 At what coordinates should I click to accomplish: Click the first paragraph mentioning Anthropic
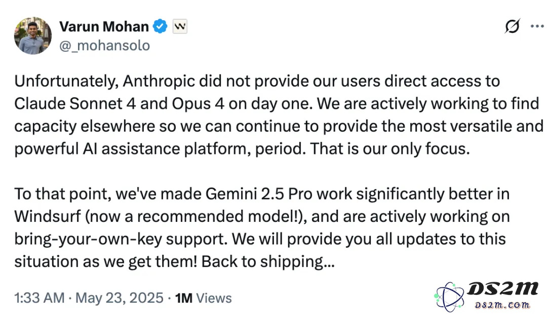(279, 115)
